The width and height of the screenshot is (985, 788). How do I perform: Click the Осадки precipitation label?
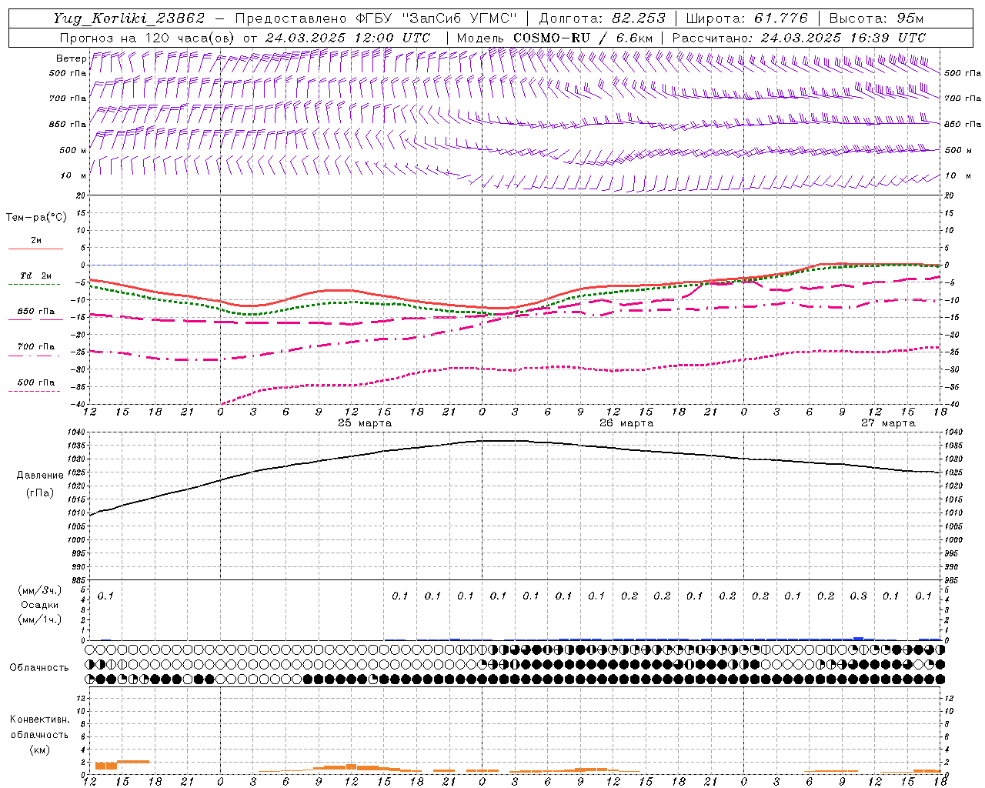[x=40, y=605]
